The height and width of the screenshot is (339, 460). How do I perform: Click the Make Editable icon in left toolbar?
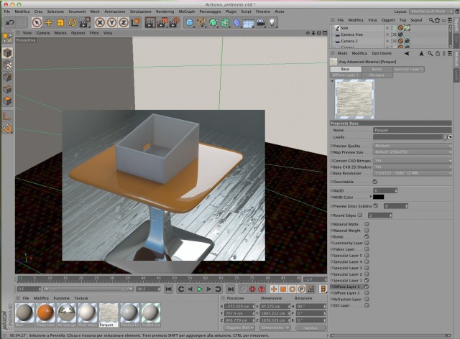tap(7, 38)
